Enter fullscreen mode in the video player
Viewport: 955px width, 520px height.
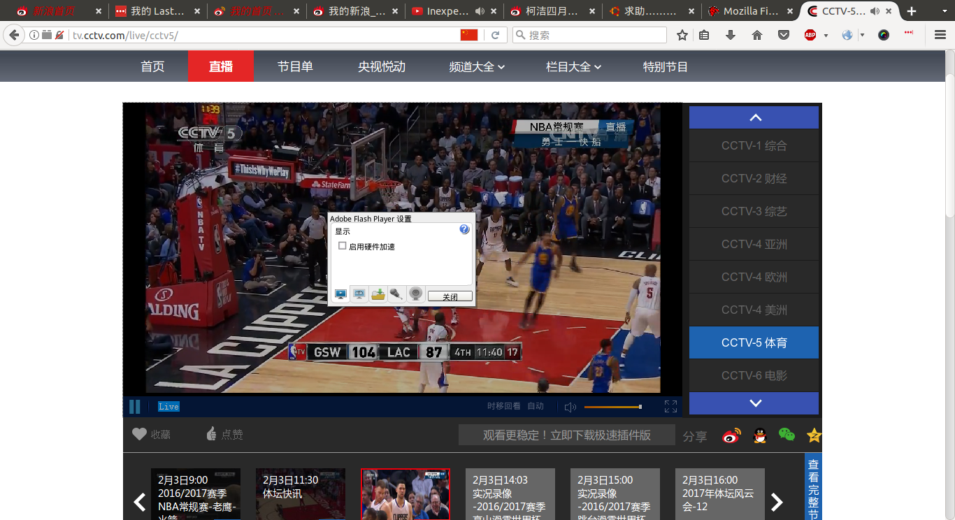point(670,407)
